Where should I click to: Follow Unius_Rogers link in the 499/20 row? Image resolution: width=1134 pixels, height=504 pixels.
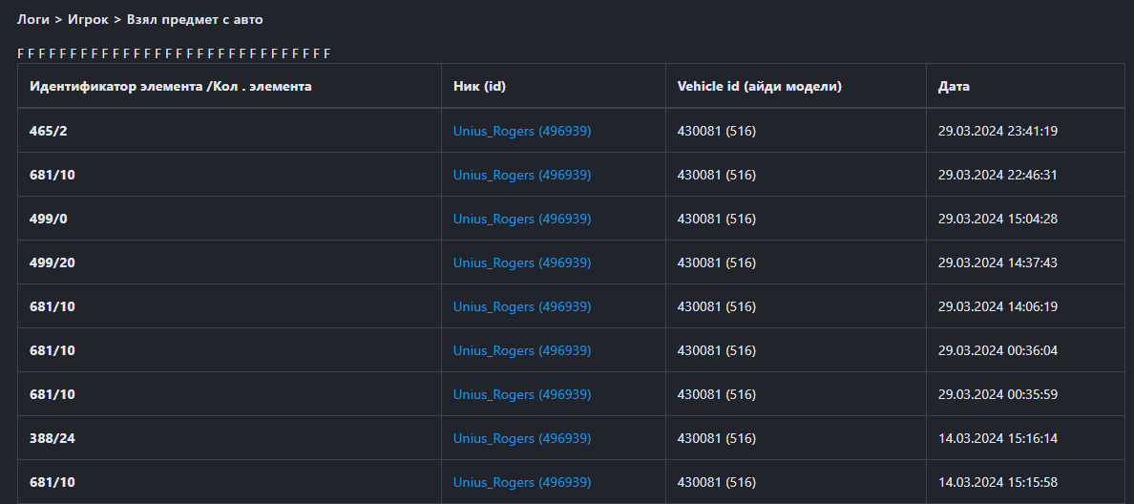[x=522, y=262]
